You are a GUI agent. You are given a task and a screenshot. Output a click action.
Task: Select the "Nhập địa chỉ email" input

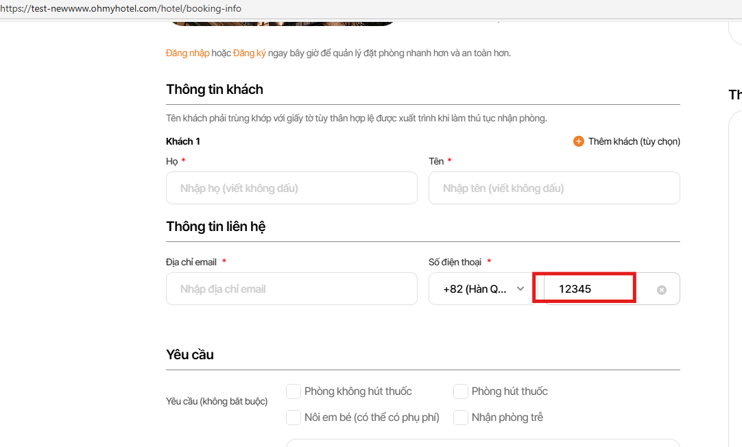pos(291,289)
